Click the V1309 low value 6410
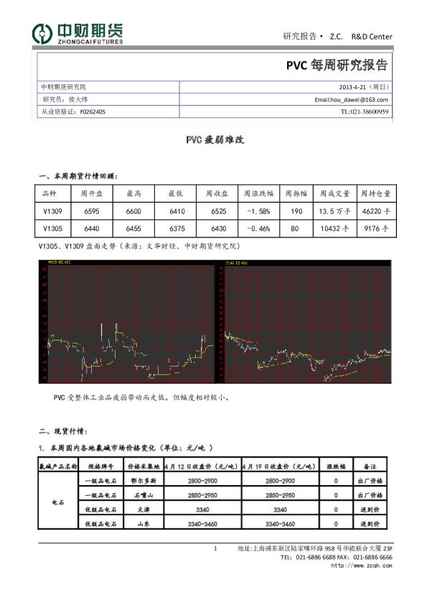This screenshot has height=605, width=427. (x=177, y=211)
